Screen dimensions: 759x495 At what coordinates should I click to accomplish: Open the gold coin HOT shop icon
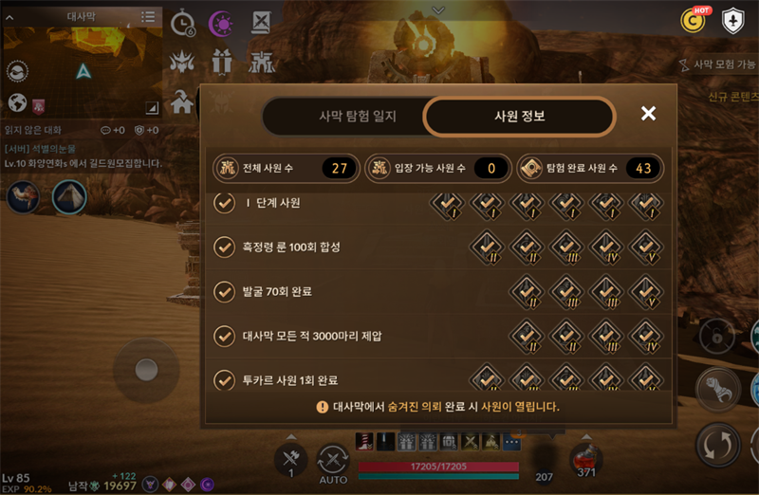click(694, 21)
